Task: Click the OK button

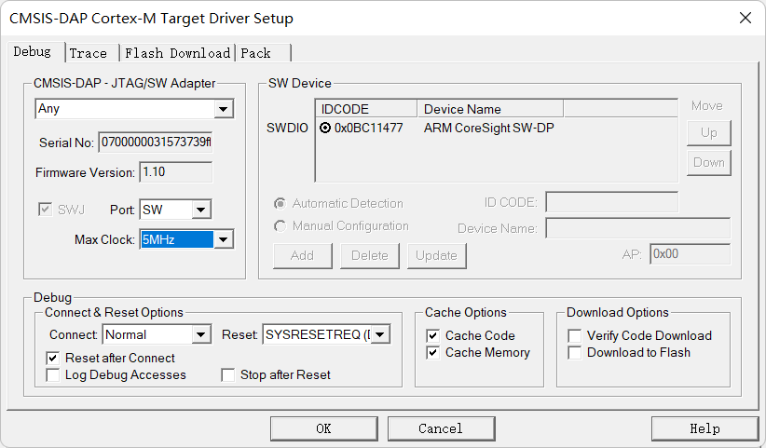Action: [324, 428]
